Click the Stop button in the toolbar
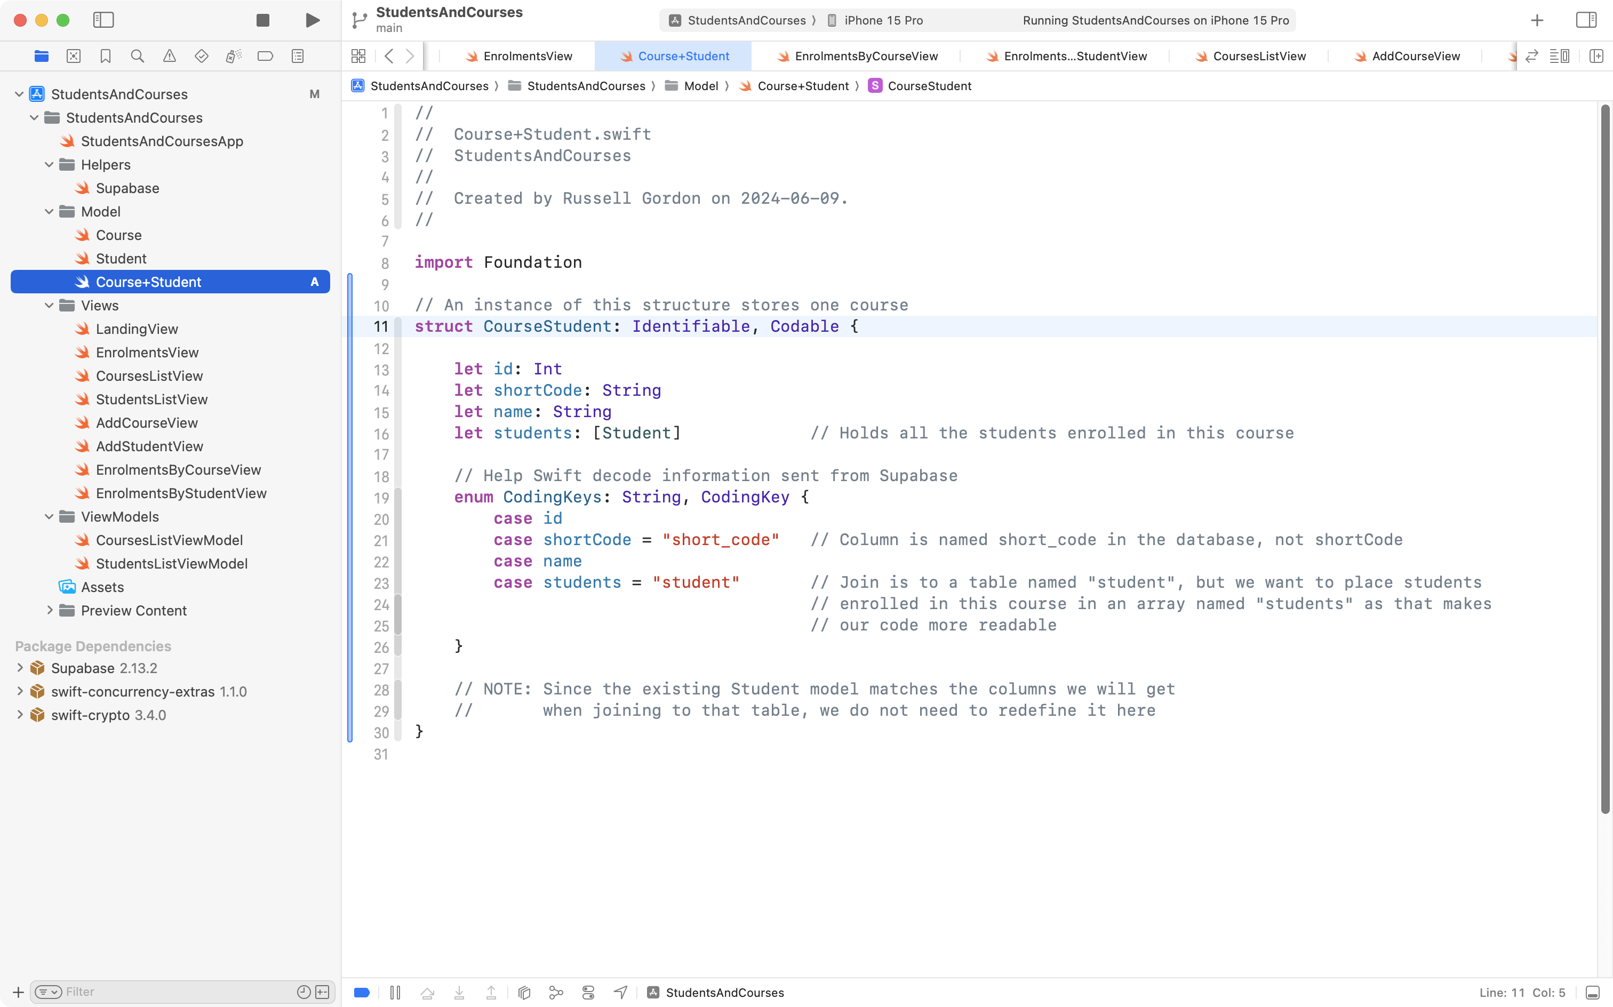The width and height of the screenshot is (1613, 1007). coord(262,20)
